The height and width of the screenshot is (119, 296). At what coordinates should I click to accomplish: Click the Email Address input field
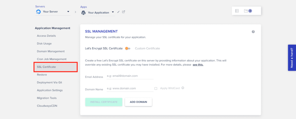[x=130, y=76]
